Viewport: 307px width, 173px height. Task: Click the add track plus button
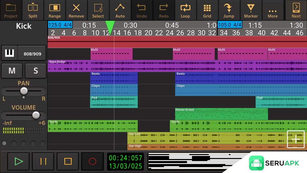[296, 139]
